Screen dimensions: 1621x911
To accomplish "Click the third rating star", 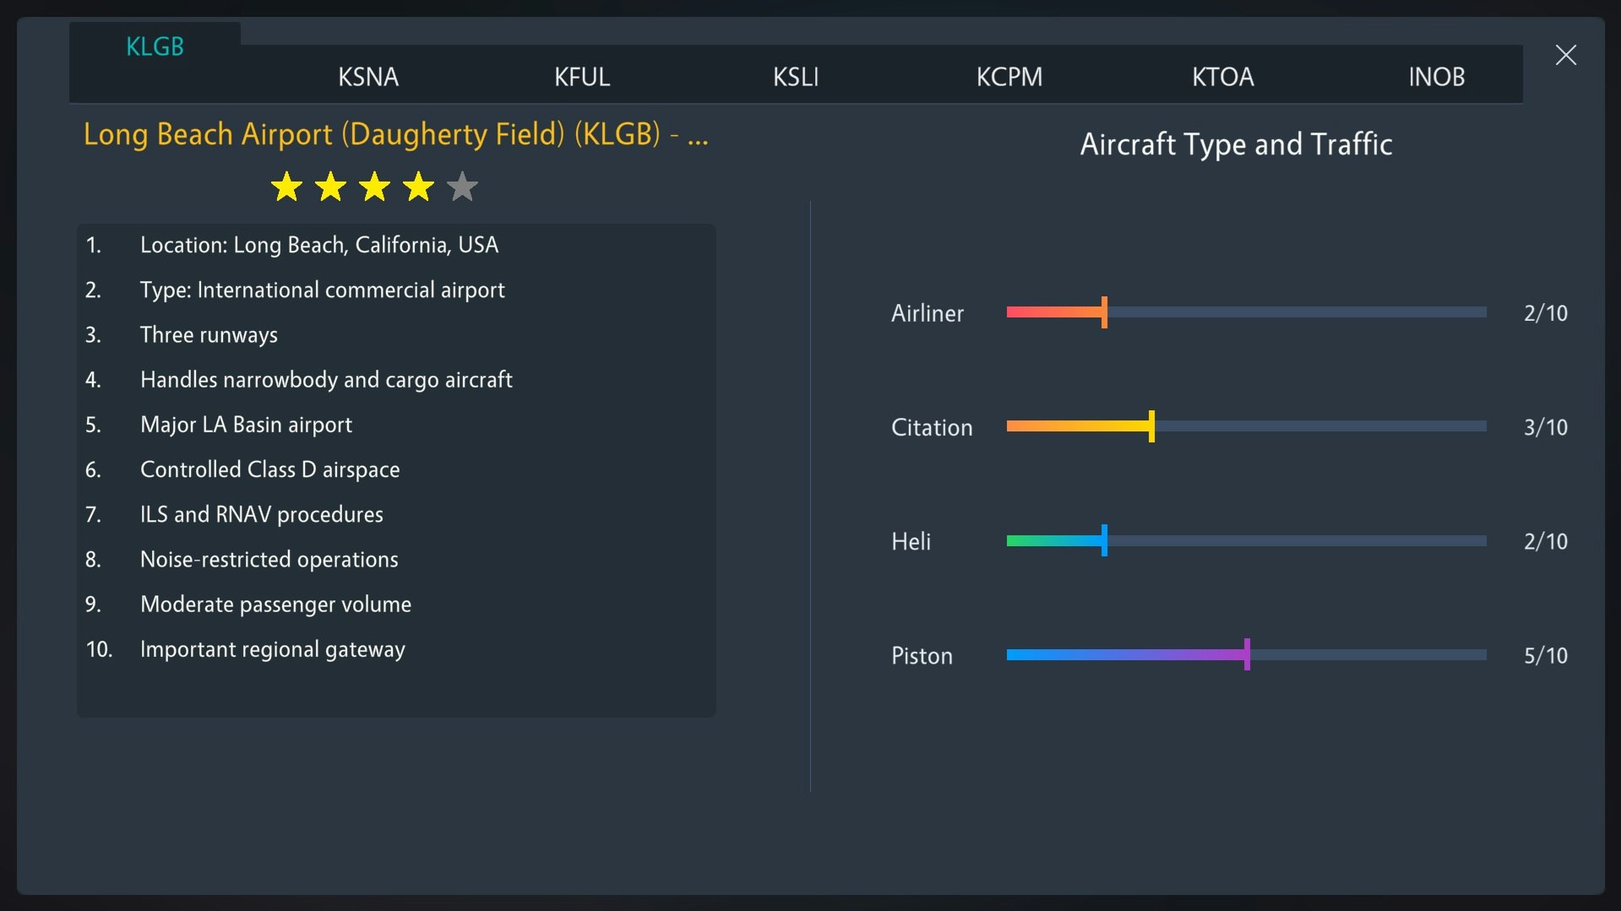I will coord(373,187).
